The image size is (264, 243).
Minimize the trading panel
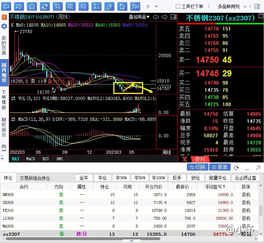(x=247, y=169)
